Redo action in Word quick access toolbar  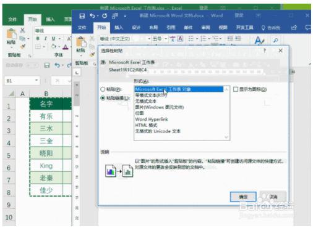point(105,16)
